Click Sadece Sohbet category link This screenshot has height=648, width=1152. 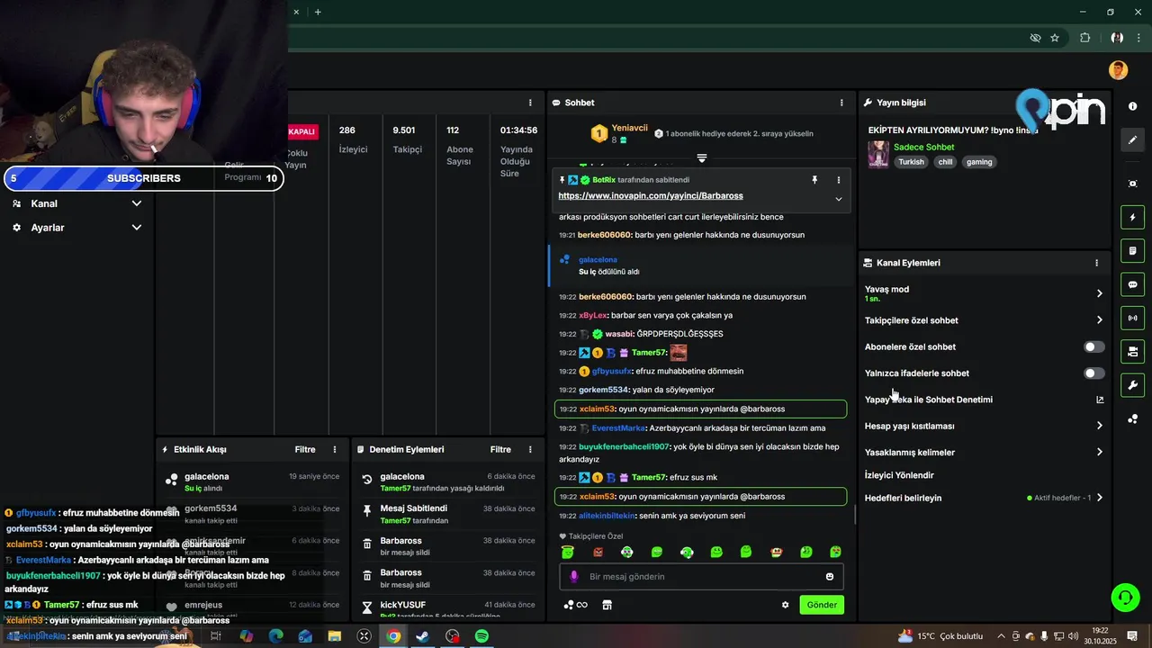tap(924, 147)
